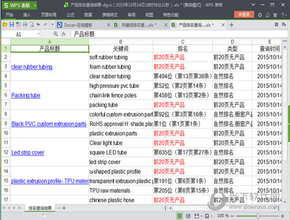Click the tab list icon at right of tab bar
This screenshot has height=220, width=290.
[277, 24]
